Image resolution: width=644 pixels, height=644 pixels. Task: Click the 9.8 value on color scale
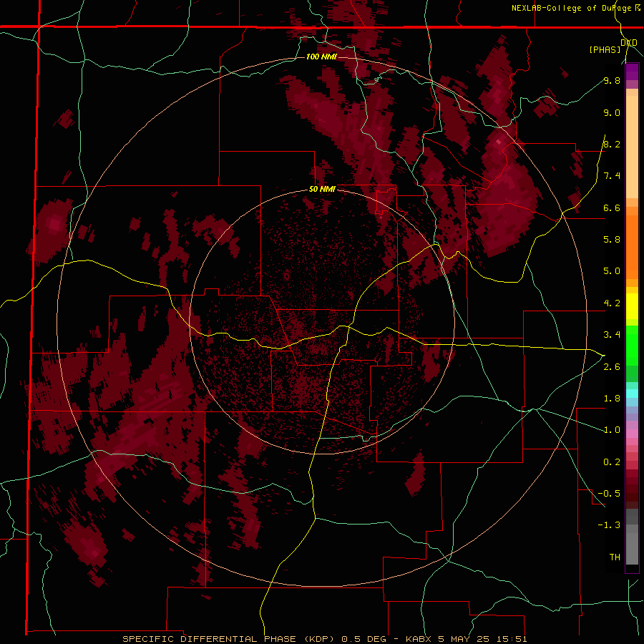click(x=612, y=81)
